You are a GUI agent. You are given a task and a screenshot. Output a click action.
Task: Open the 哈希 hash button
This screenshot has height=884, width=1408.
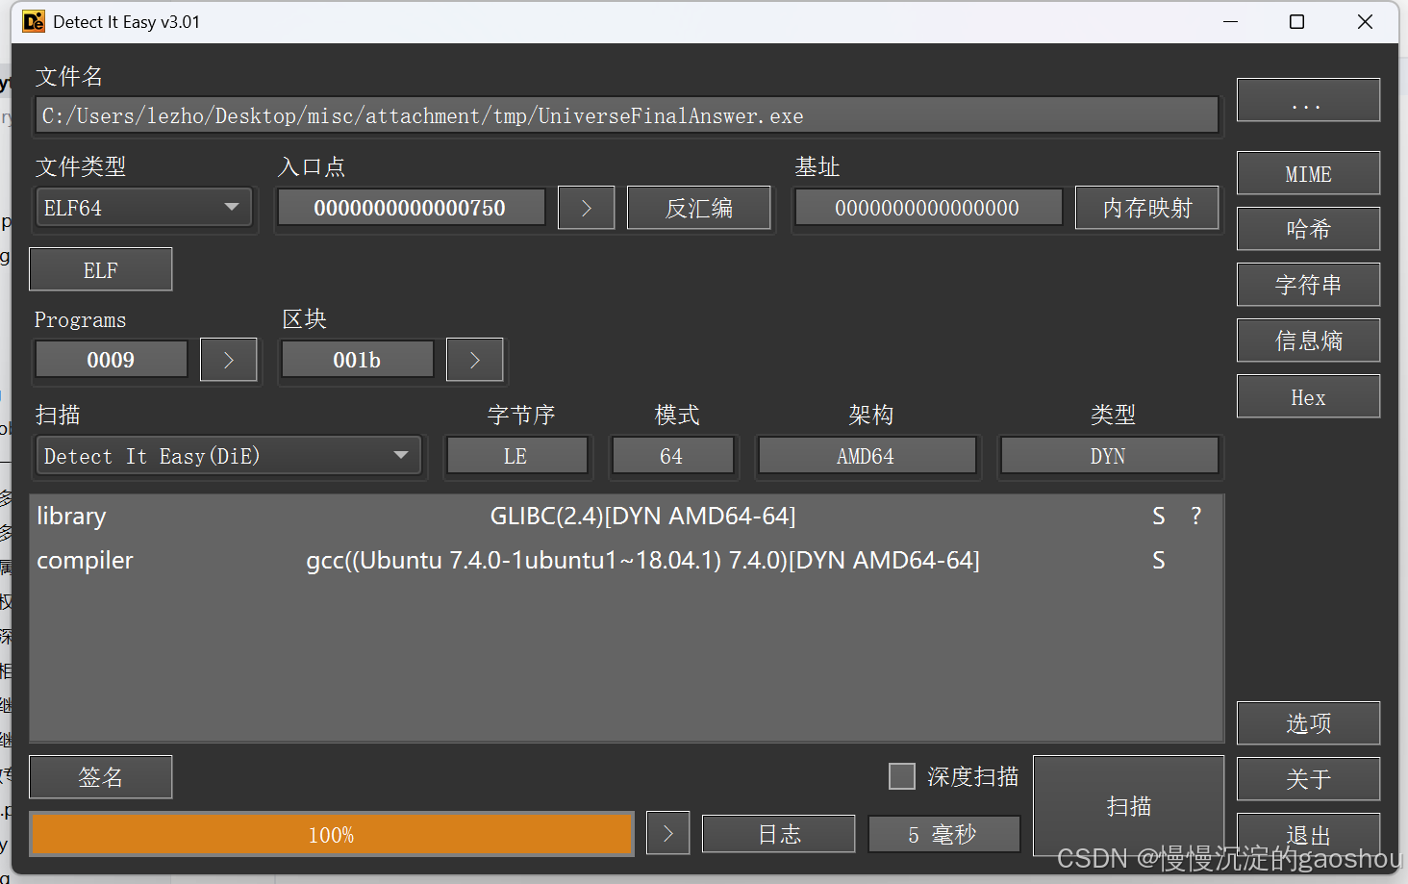point(1308,229)
